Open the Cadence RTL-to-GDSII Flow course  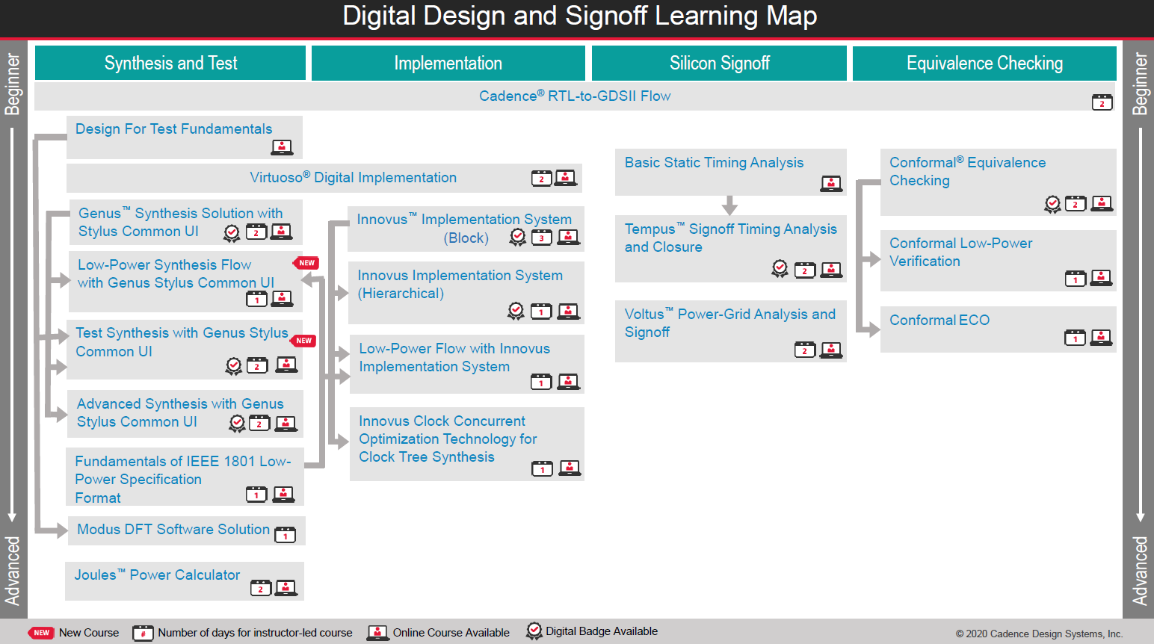pyautogui.click(x=575, y=96)
